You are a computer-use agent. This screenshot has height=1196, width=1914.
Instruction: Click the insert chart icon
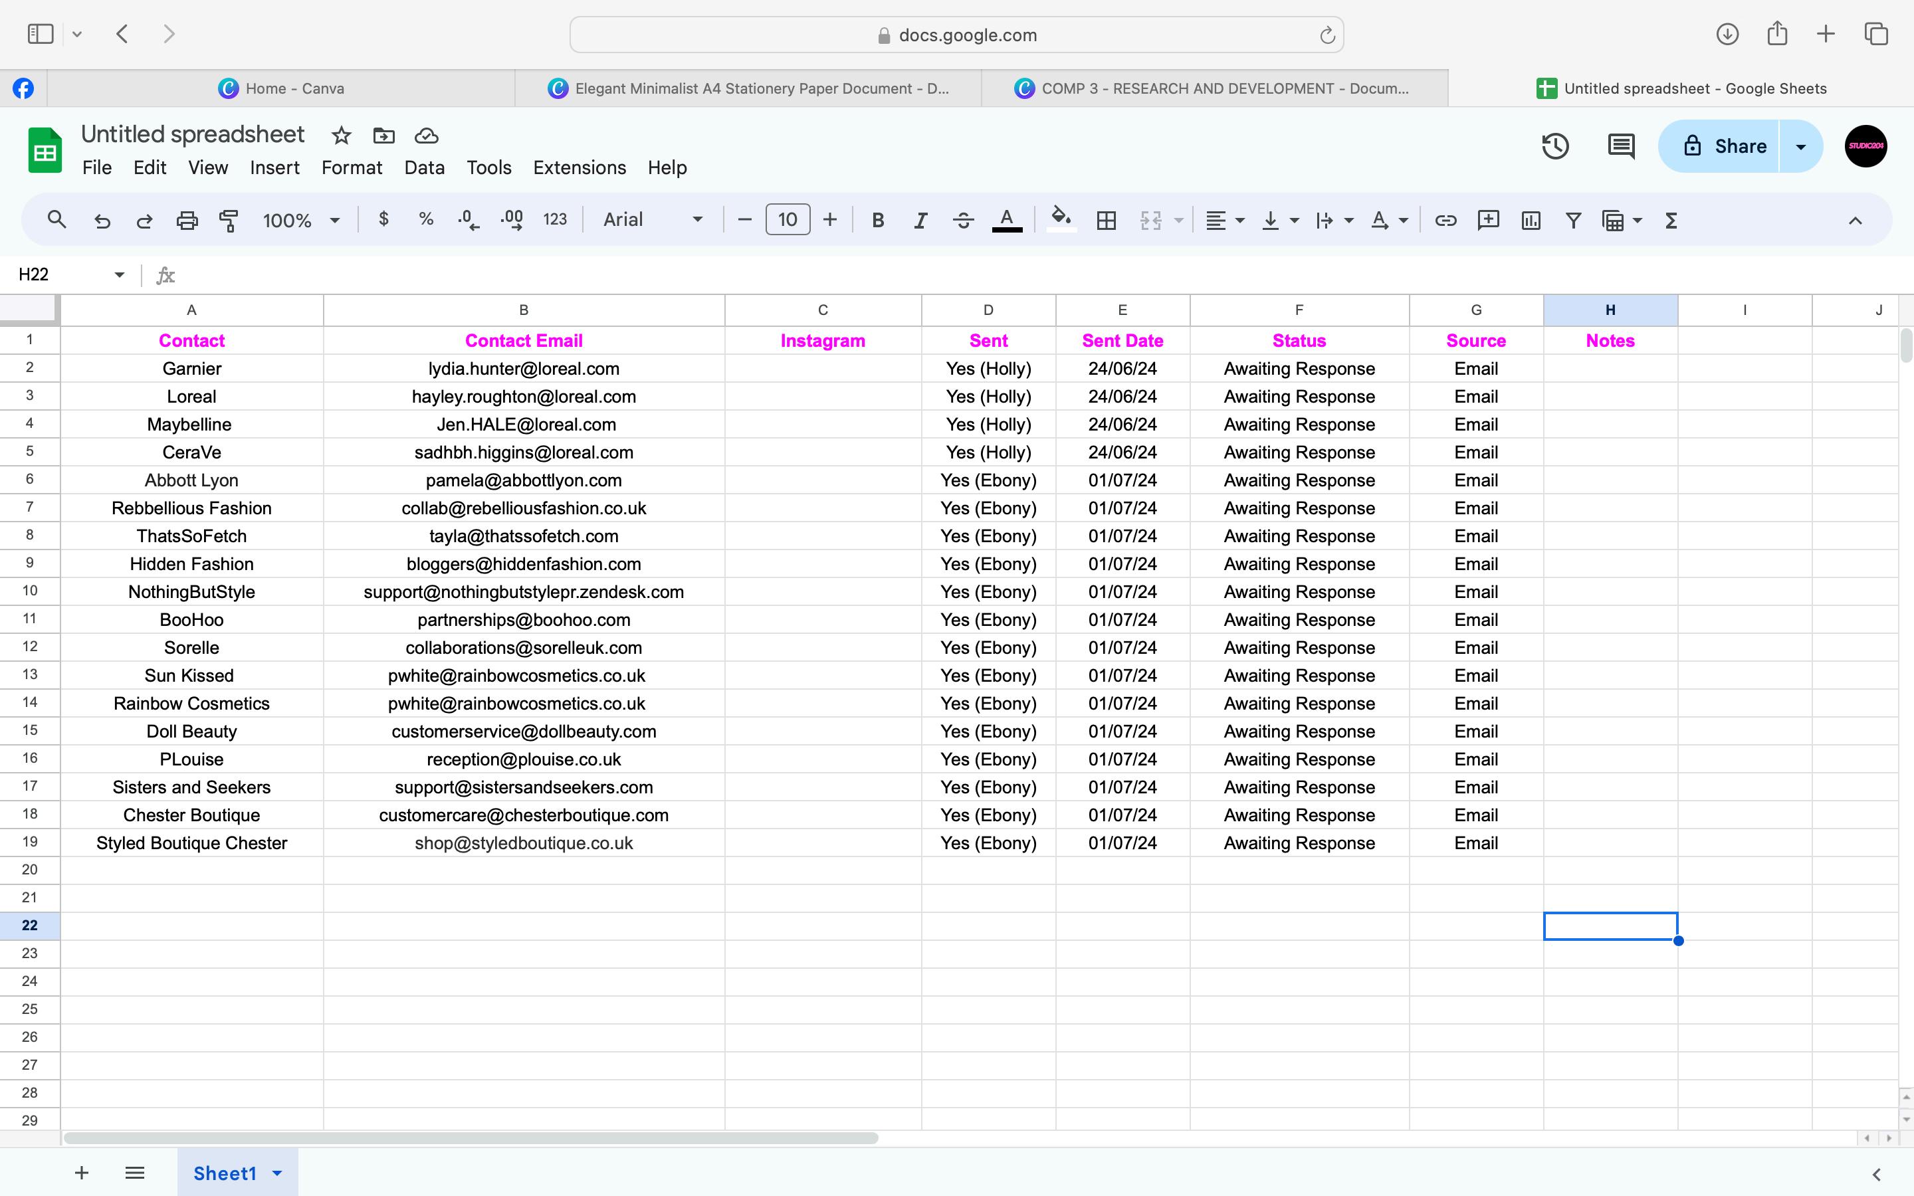pos(1531,221)
